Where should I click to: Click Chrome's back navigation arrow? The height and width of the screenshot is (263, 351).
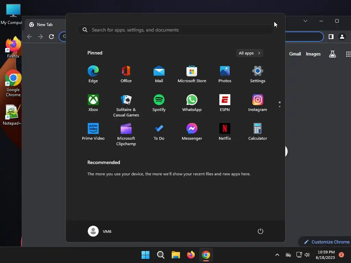click(29, 37)
